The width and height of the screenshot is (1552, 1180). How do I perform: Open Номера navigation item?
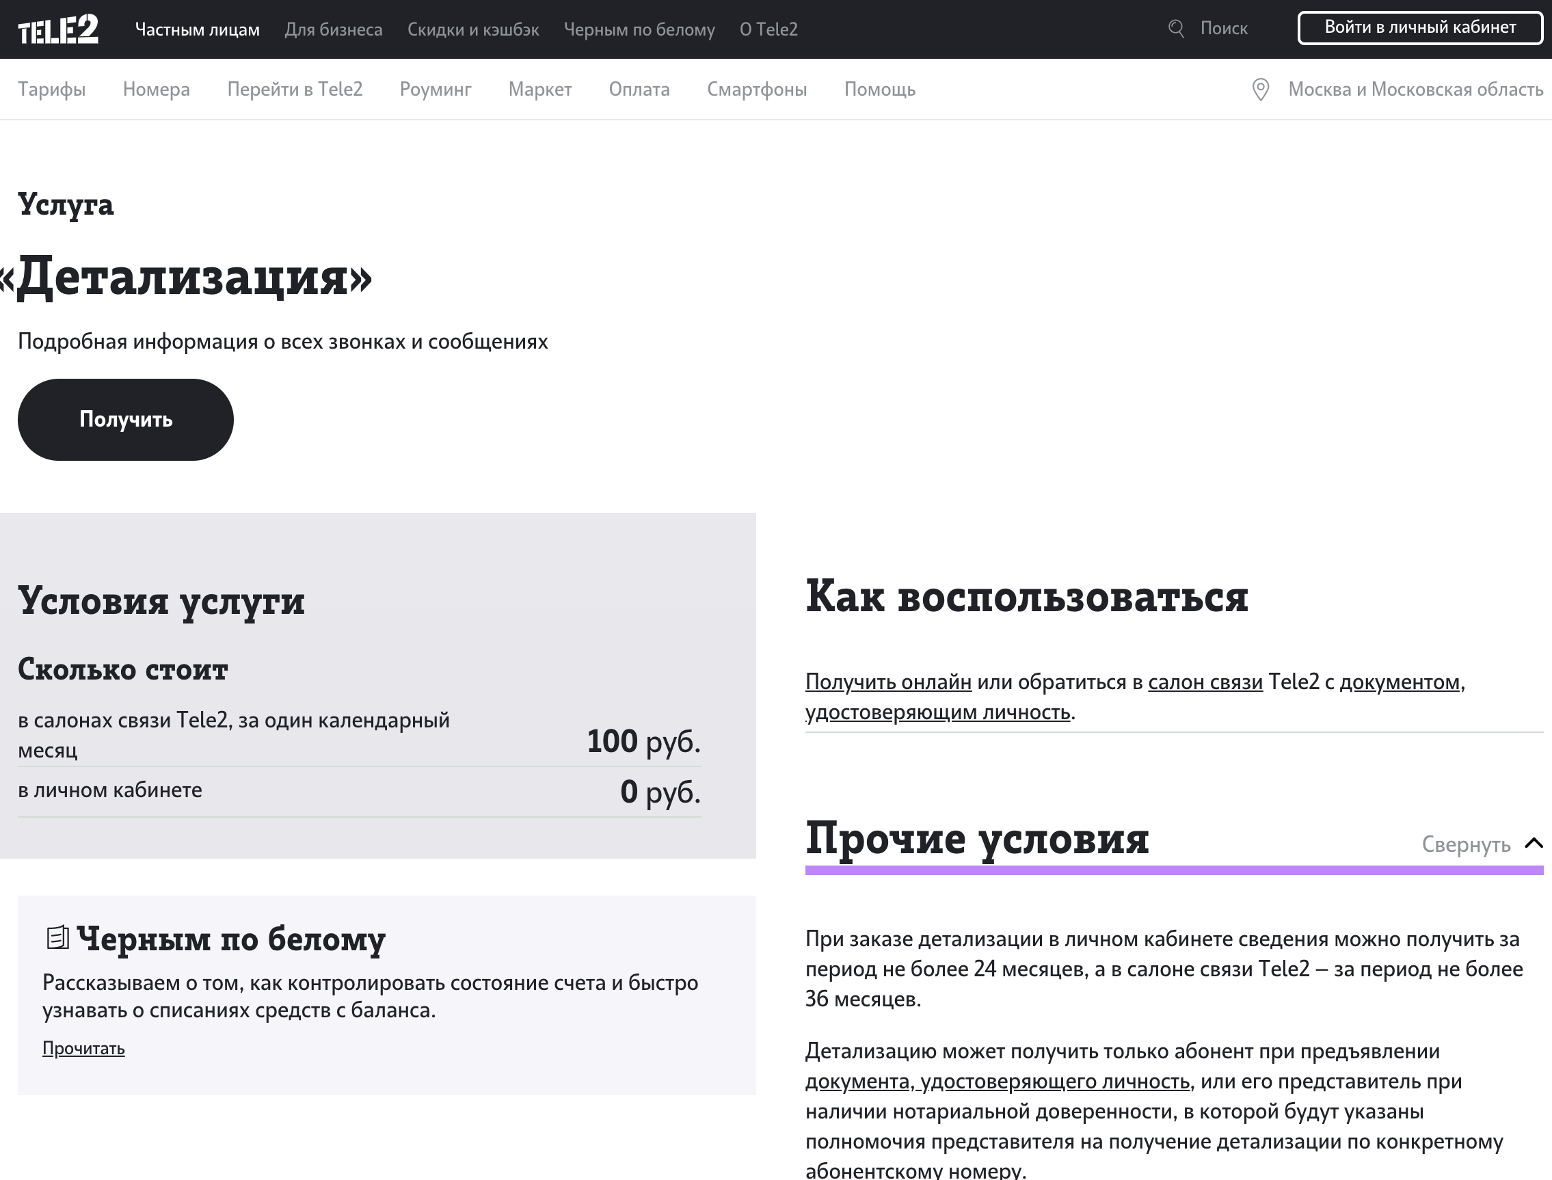(157, 89)
